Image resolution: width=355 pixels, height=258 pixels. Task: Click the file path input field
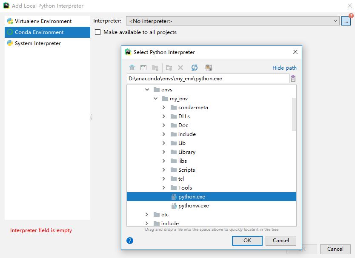tap(208, 79)
